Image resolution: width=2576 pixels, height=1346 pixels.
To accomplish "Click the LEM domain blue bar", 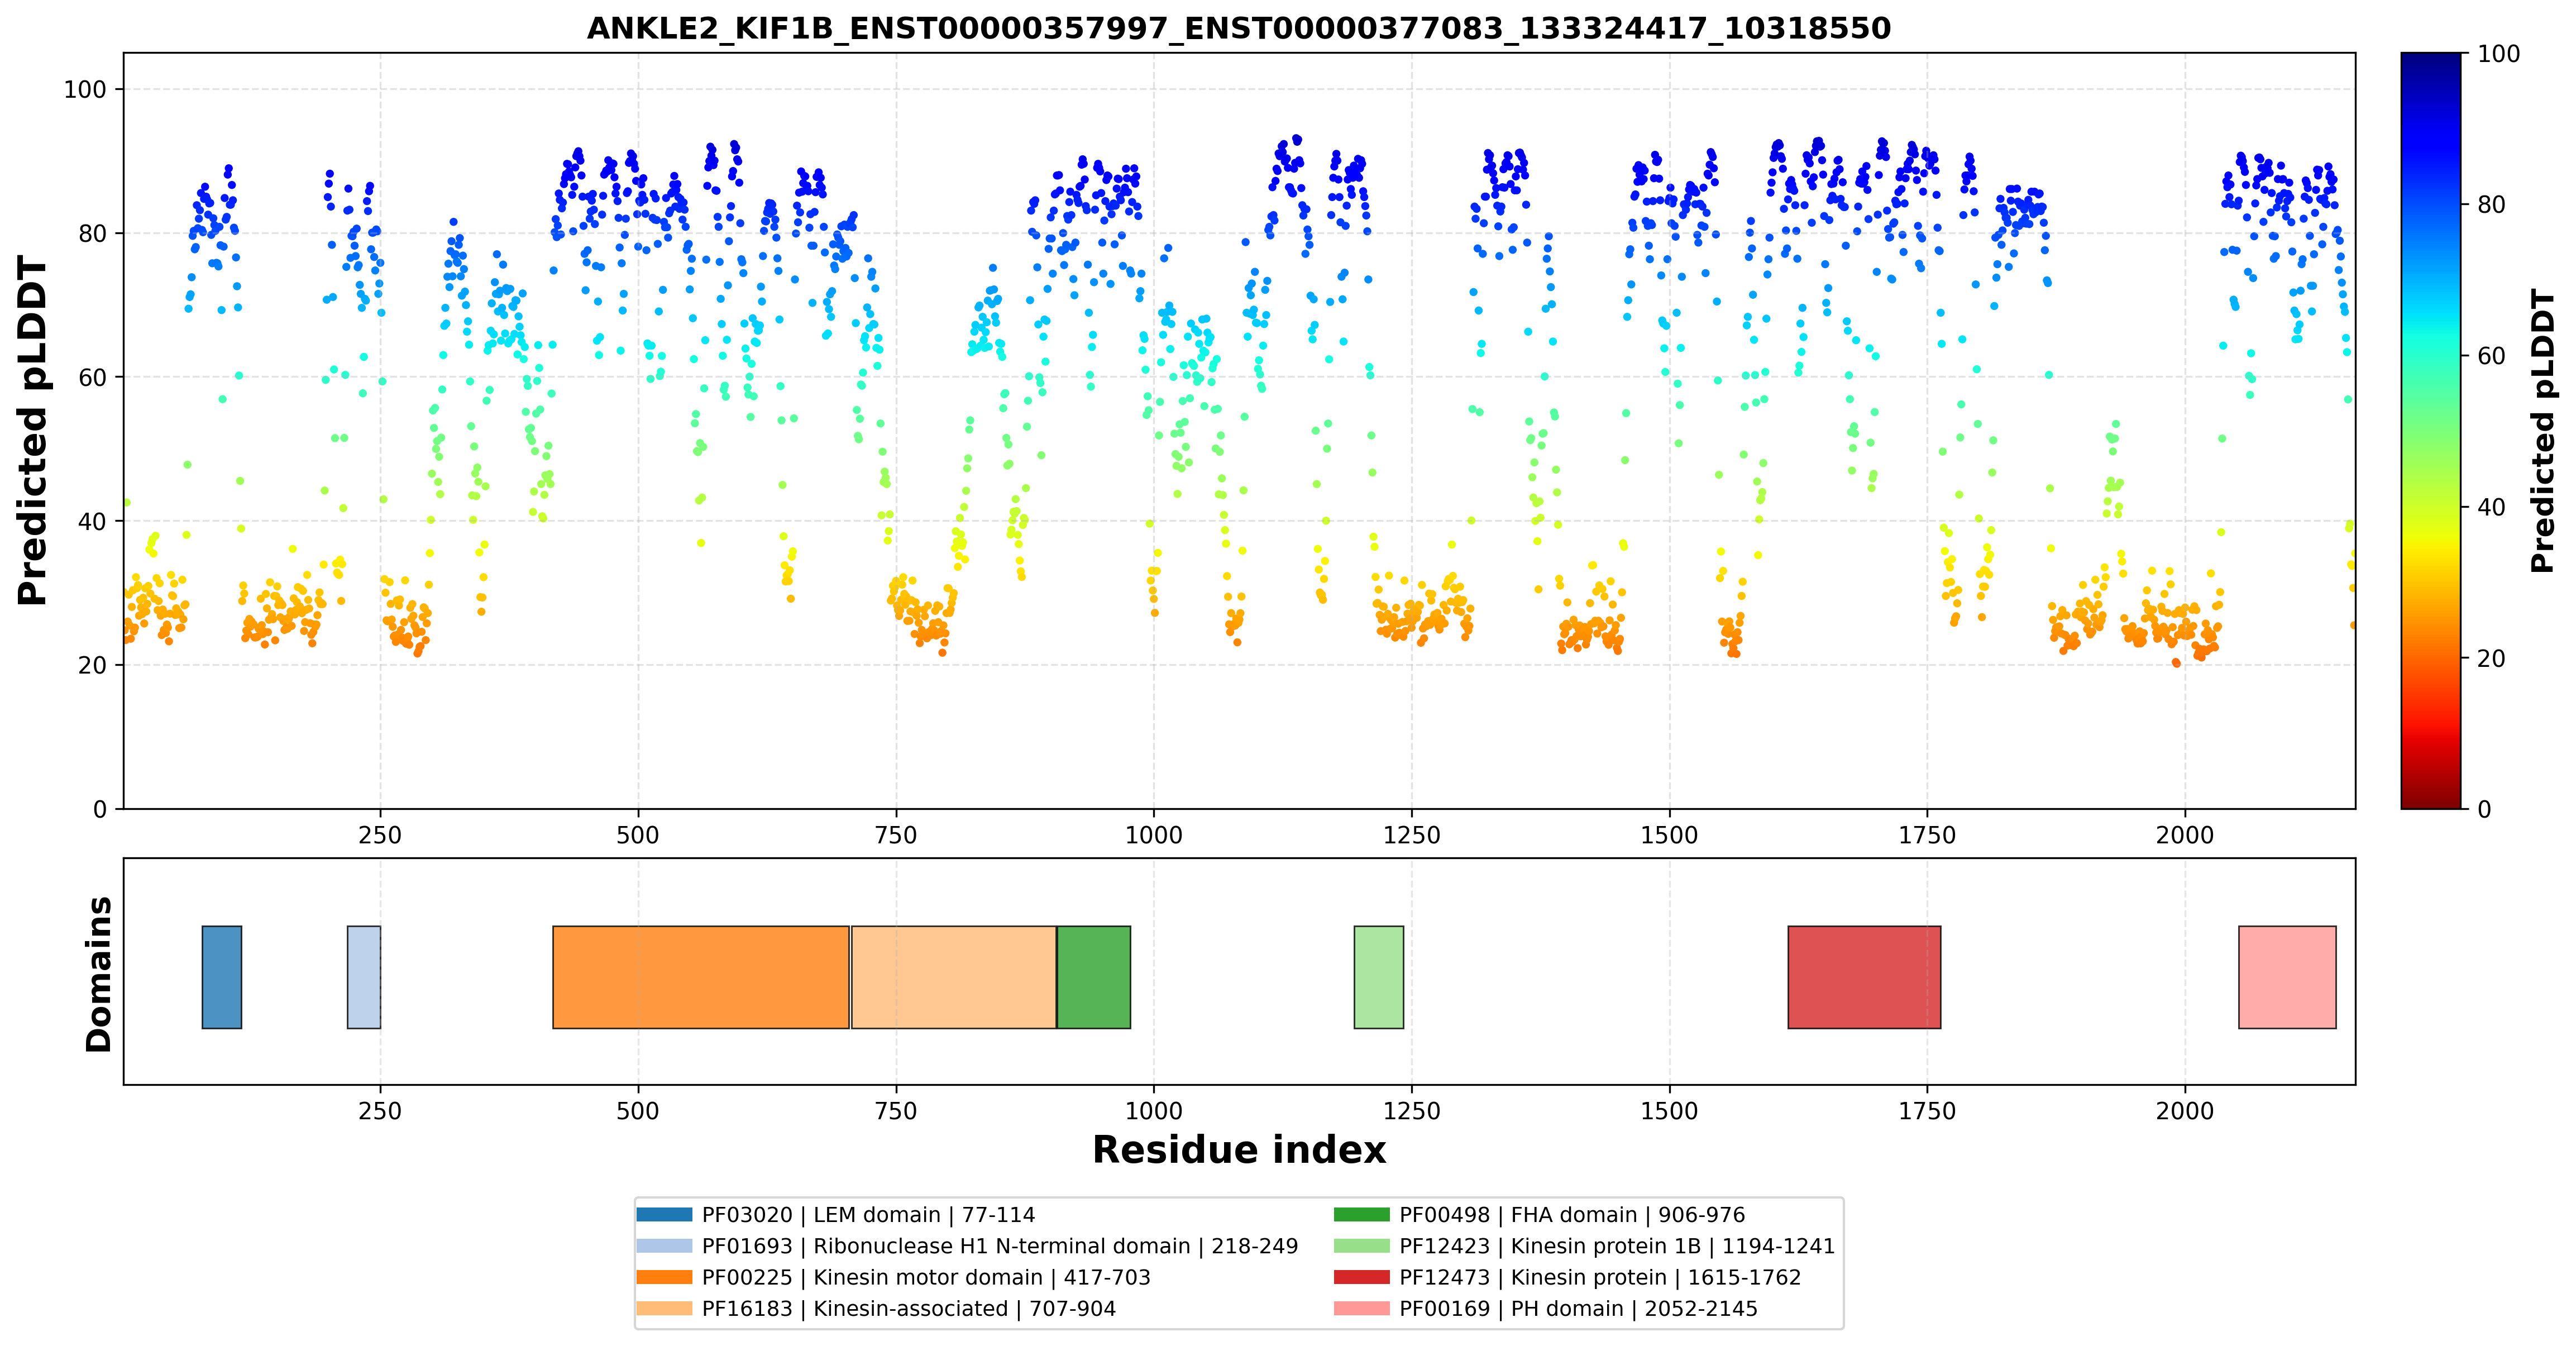I will (222, 977).
